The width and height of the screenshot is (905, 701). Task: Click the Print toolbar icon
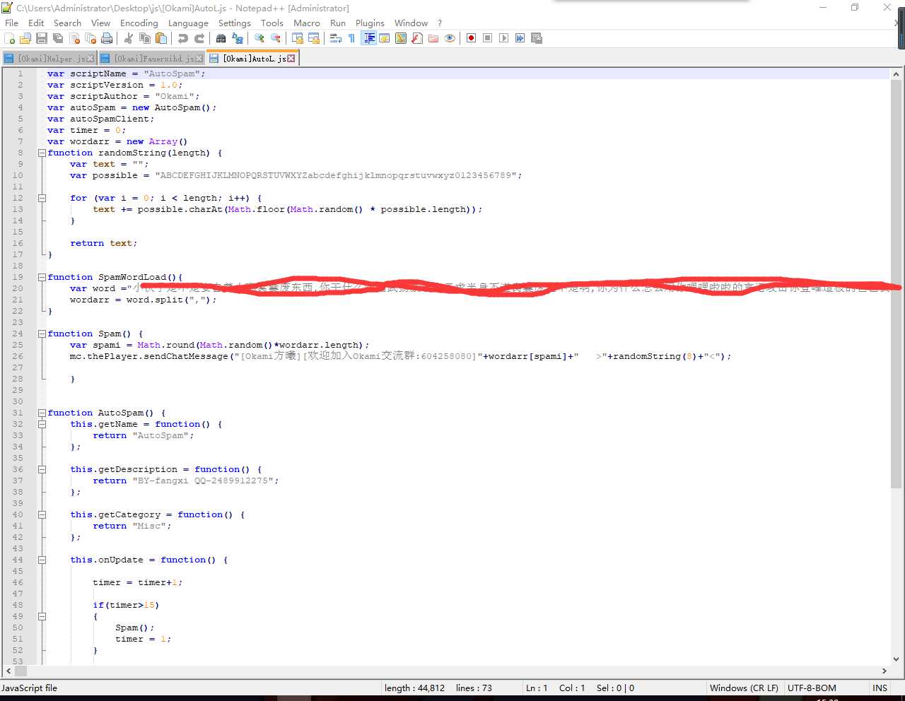coord(107,38)
